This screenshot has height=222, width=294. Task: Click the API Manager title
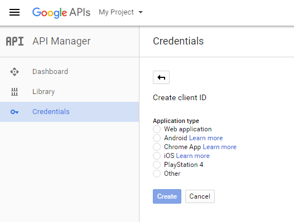(61, 41)
